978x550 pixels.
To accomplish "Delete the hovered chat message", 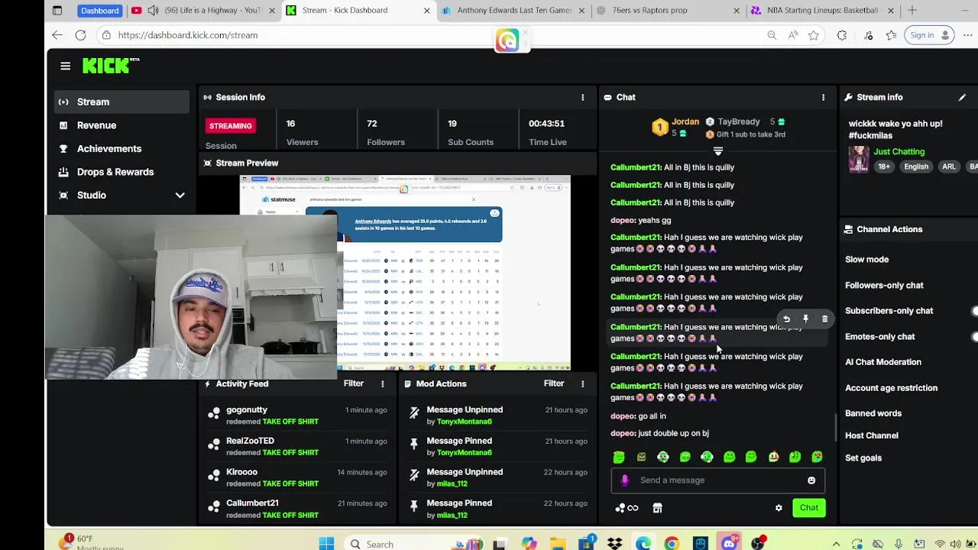I will click(824, 319).
